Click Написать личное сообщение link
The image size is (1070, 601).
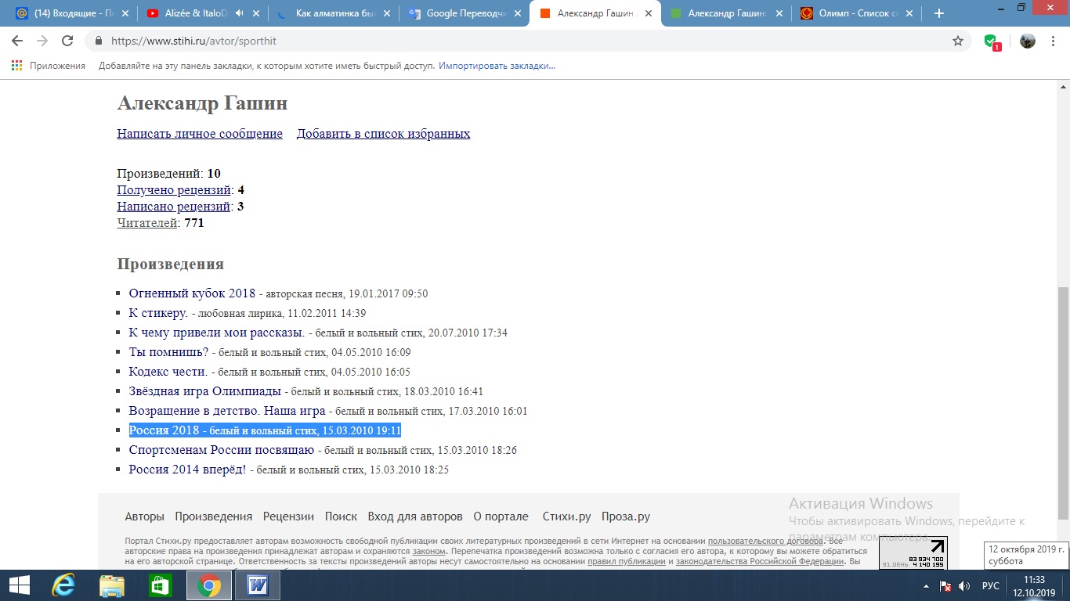point(200,133)
